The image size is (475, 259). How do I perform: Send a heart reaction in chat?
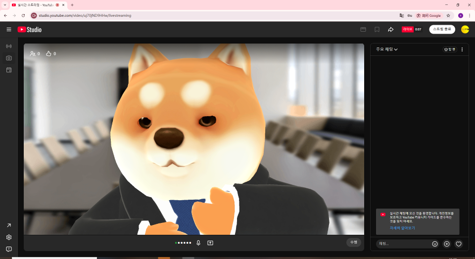coord(459,244)
